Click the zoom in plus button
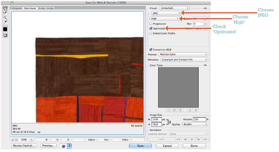 point(16,140)
